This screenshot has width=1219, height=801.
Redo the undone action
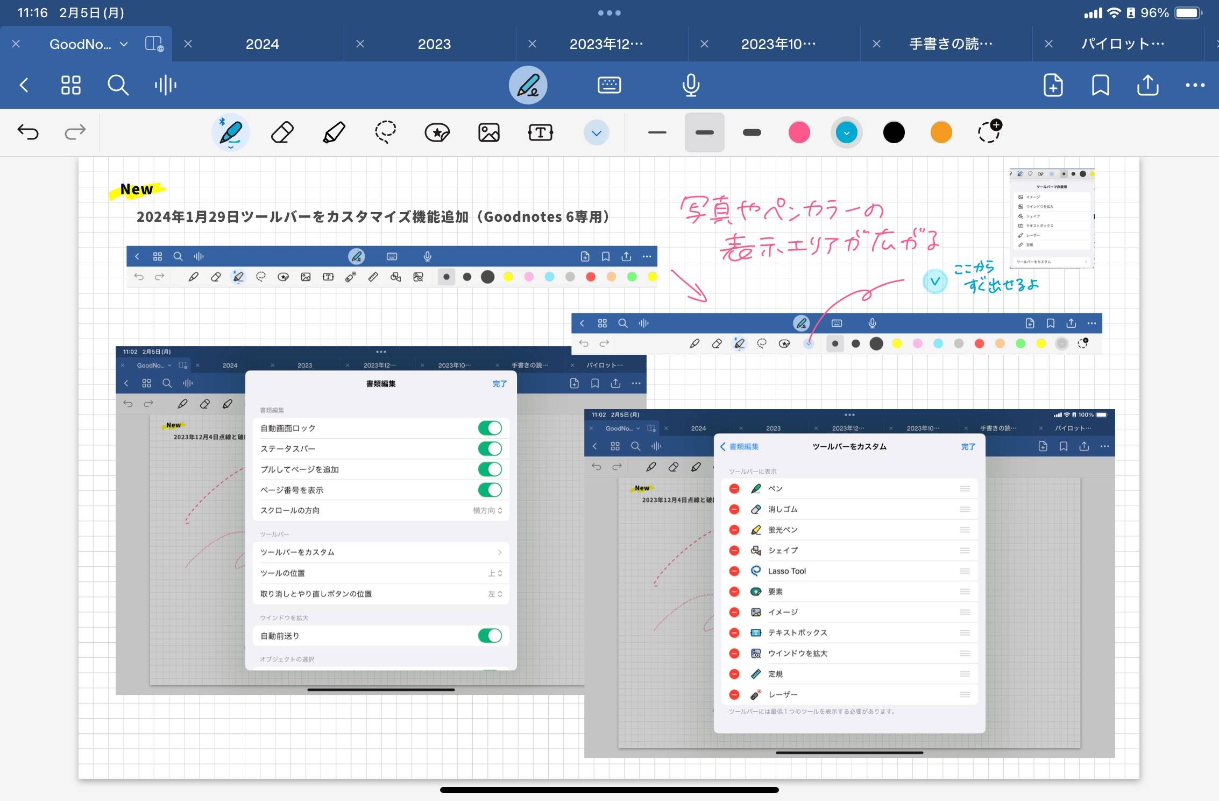click(75, 132)
